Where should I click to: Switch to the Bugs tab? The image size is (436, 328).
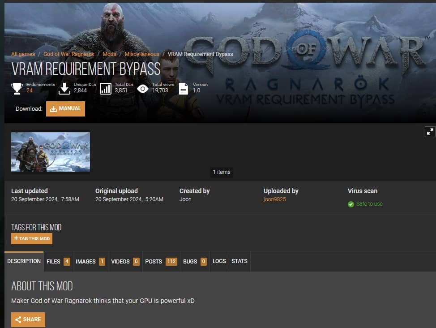(195, 261)
